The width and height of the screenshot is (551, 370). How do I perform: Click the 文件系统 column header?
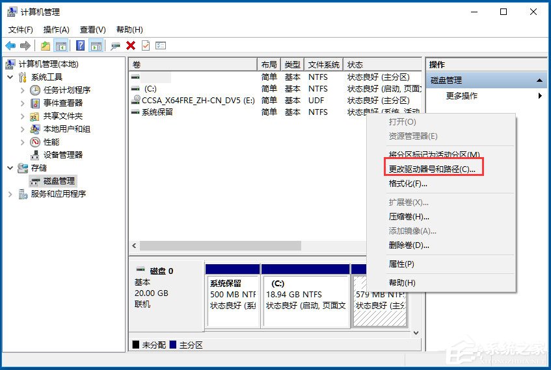[x=323, y=64]
